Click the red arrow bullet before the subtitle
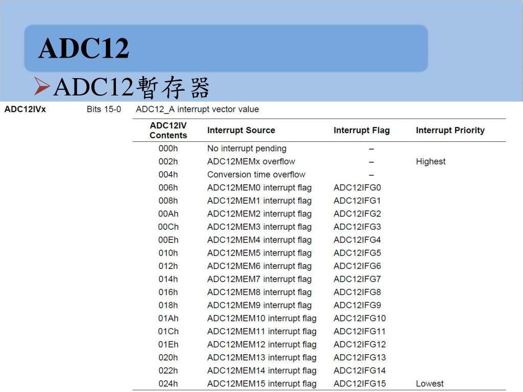The width and height of the screenshot is (523, 392). coord(42,86)
